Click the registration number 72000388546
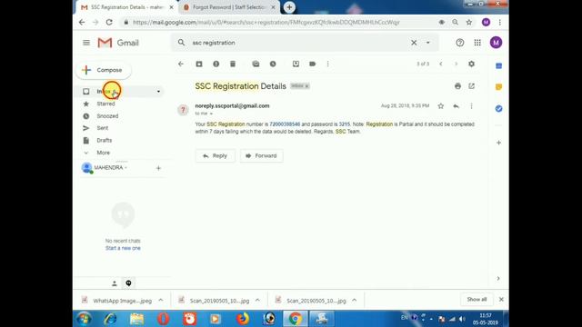Screen dimensions: 582x327 [x=285, y=124]
